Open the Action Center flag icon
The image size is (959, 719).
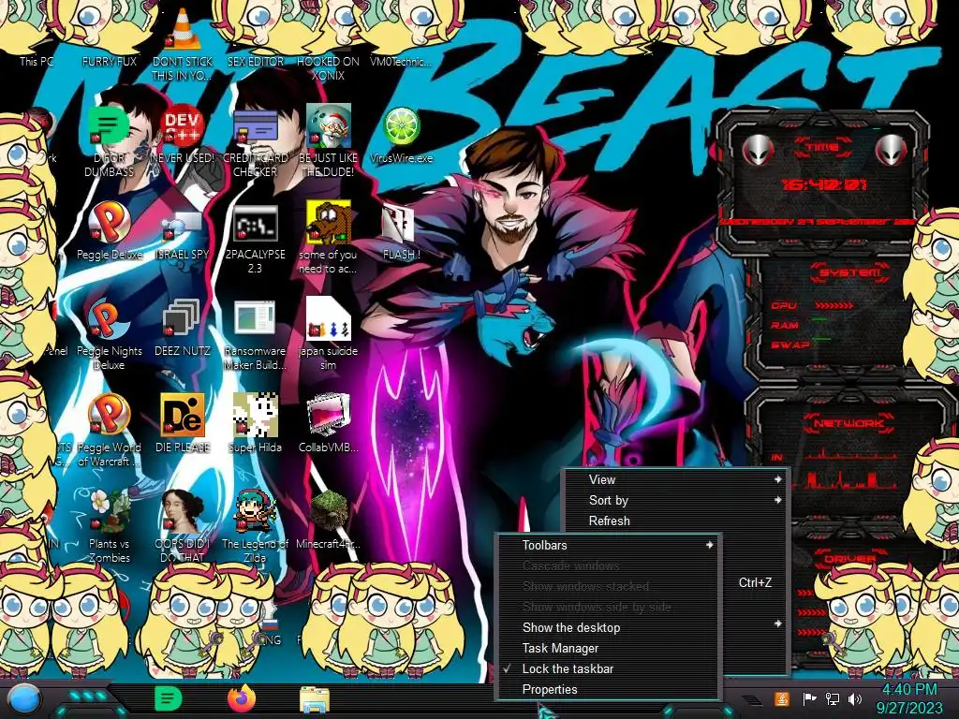[809, 698]
